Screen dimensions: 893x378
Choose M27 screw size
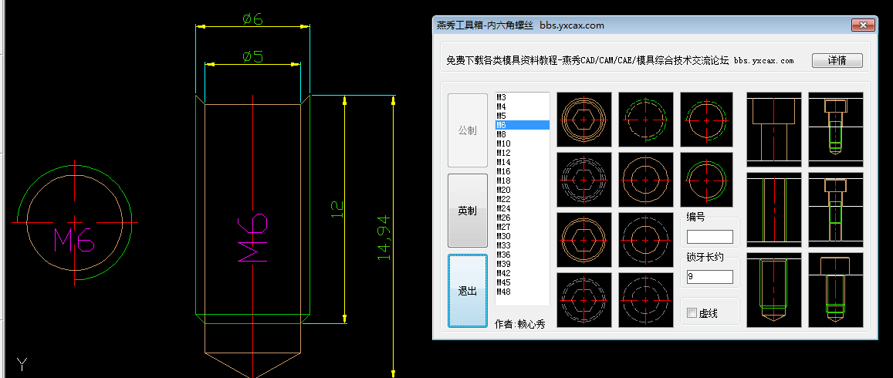[523, 227]
